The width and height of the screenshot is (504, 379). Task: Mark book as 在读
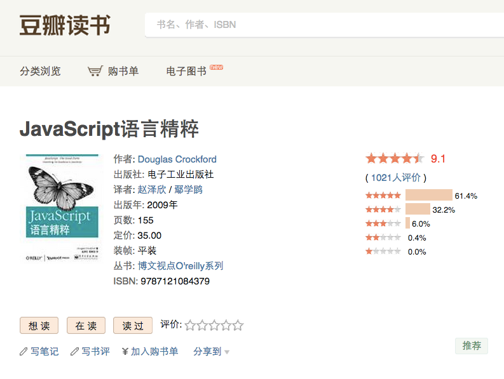click(x=86, y=326)
